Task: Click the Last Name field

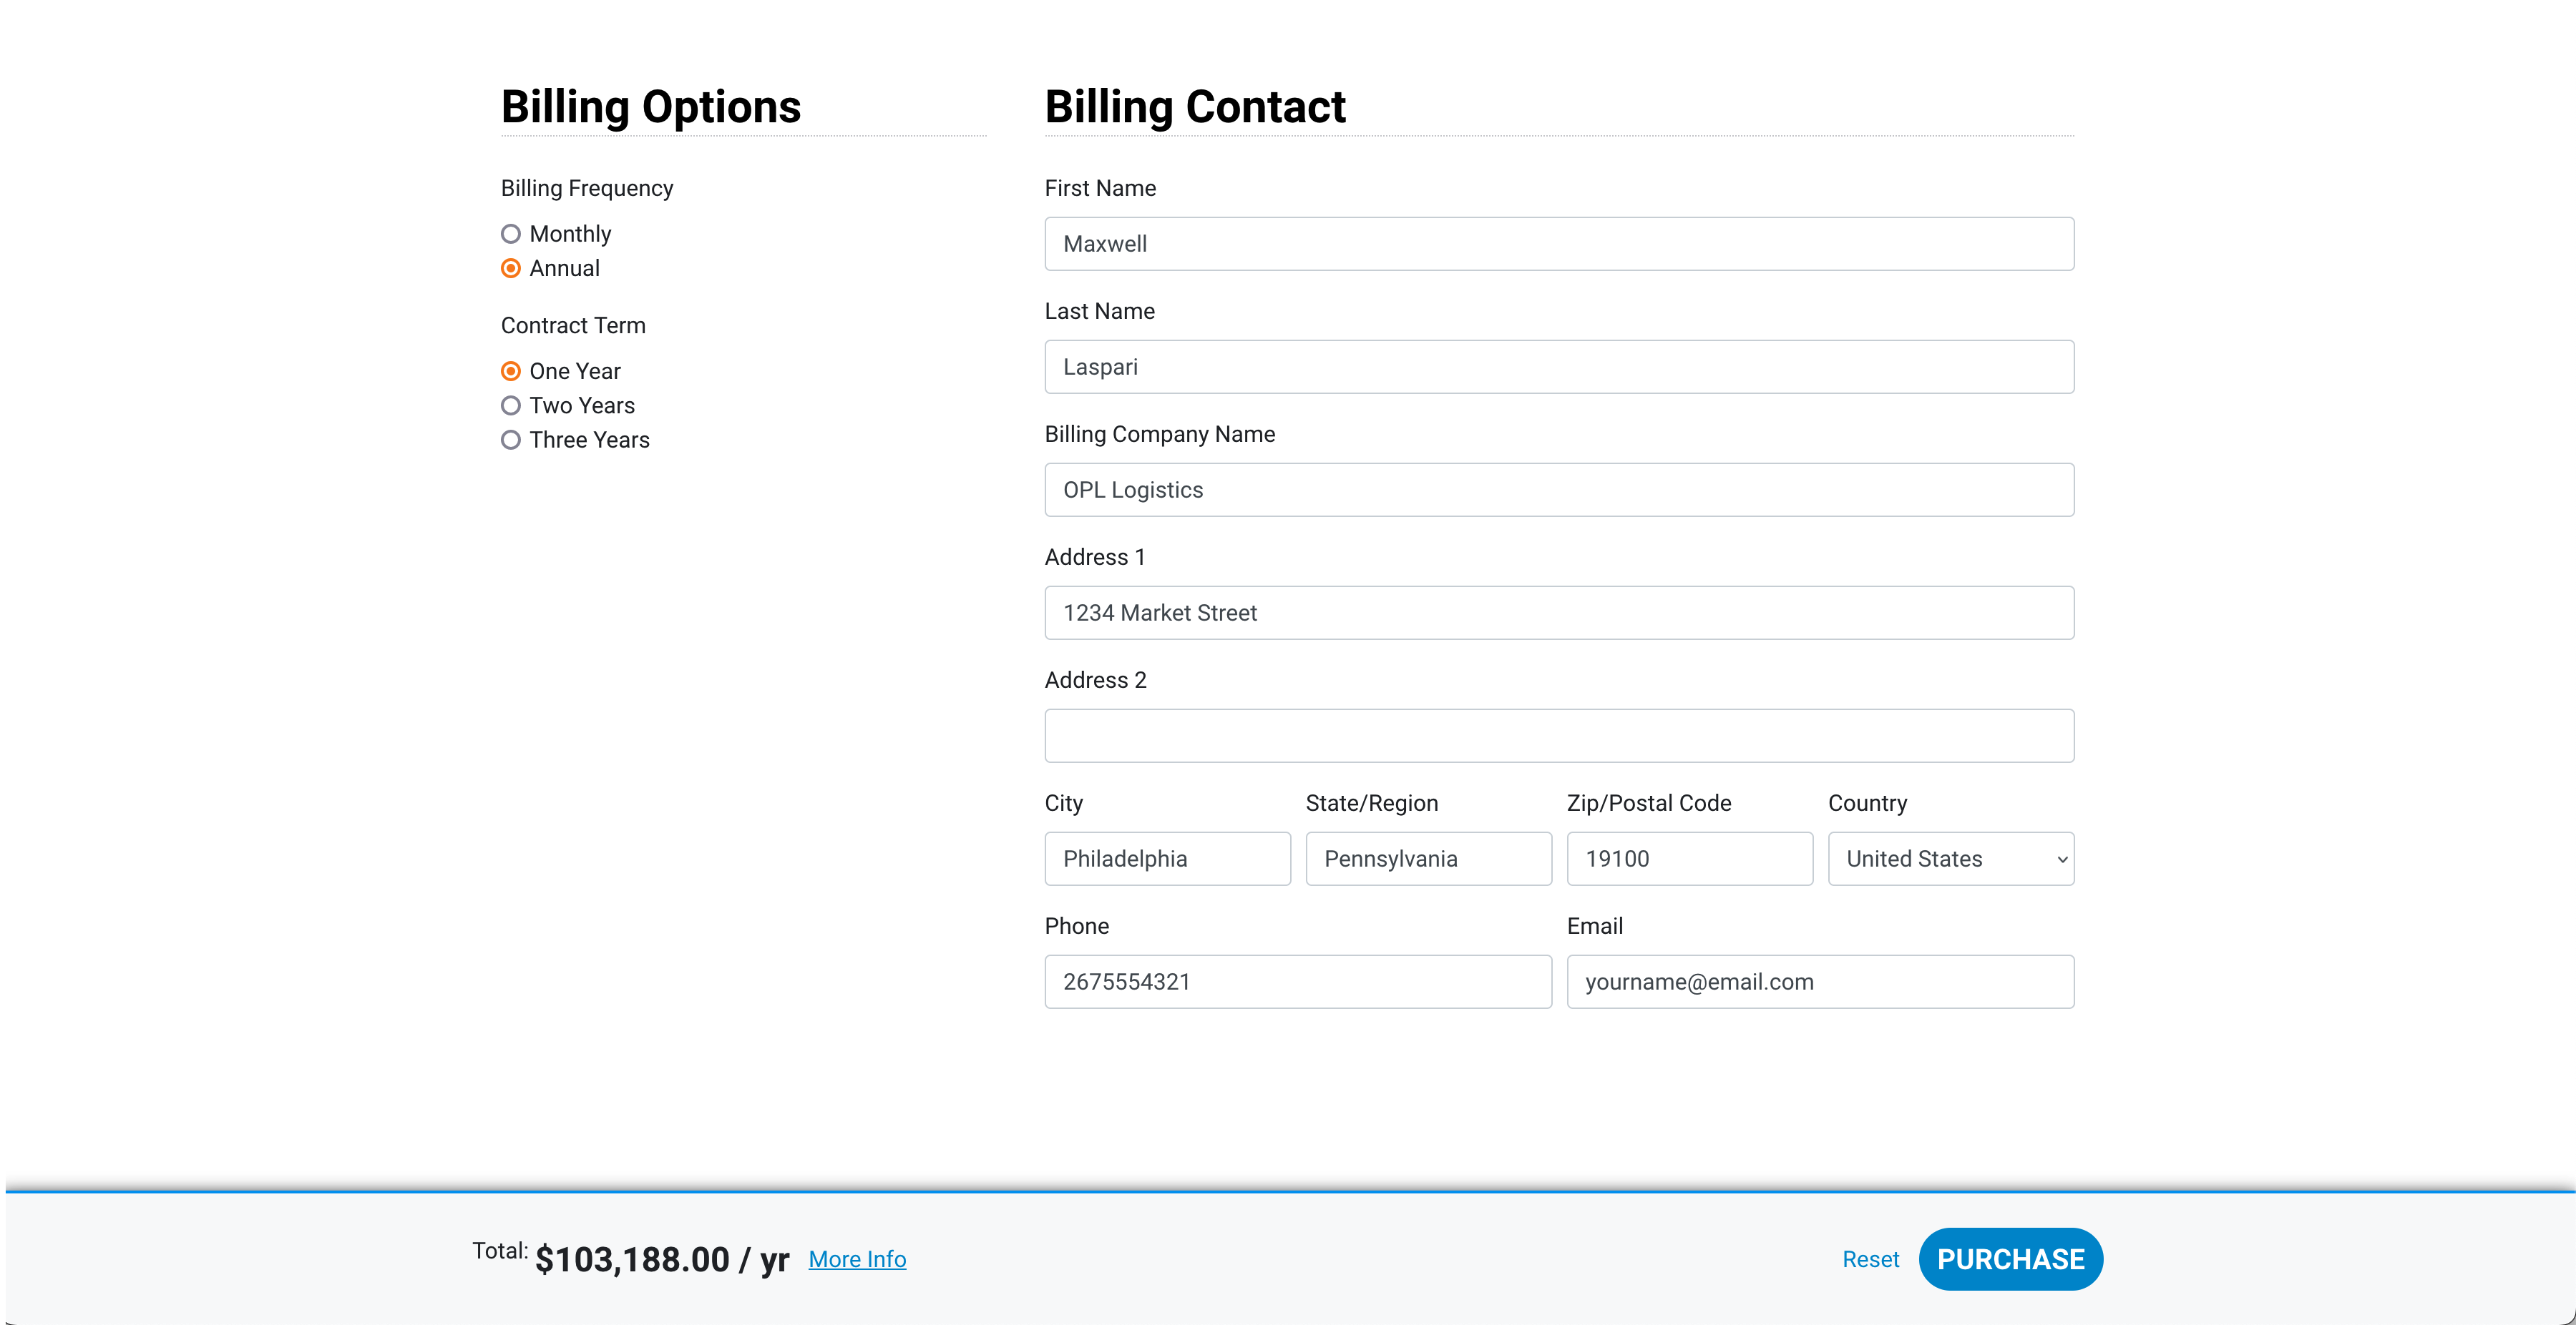Action: (x=1558, y=367)
